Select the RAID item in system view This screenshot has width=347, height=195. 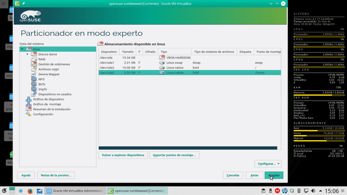click(42, 59)
